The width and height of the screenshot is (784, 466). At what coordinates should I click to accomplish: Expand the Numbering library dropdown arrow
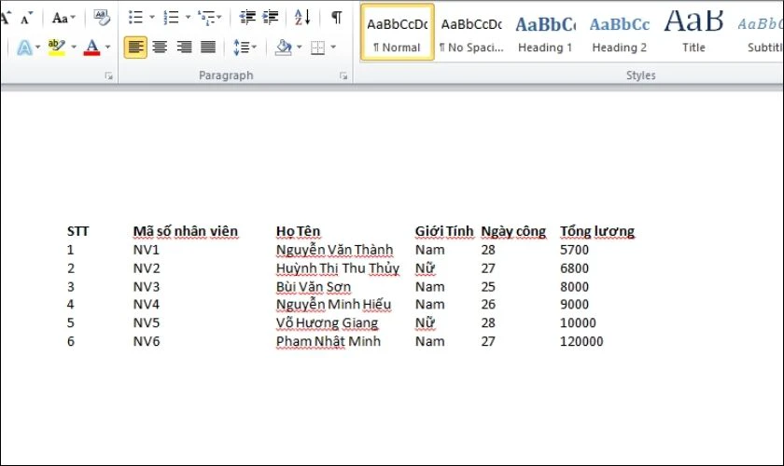(188, 18)
